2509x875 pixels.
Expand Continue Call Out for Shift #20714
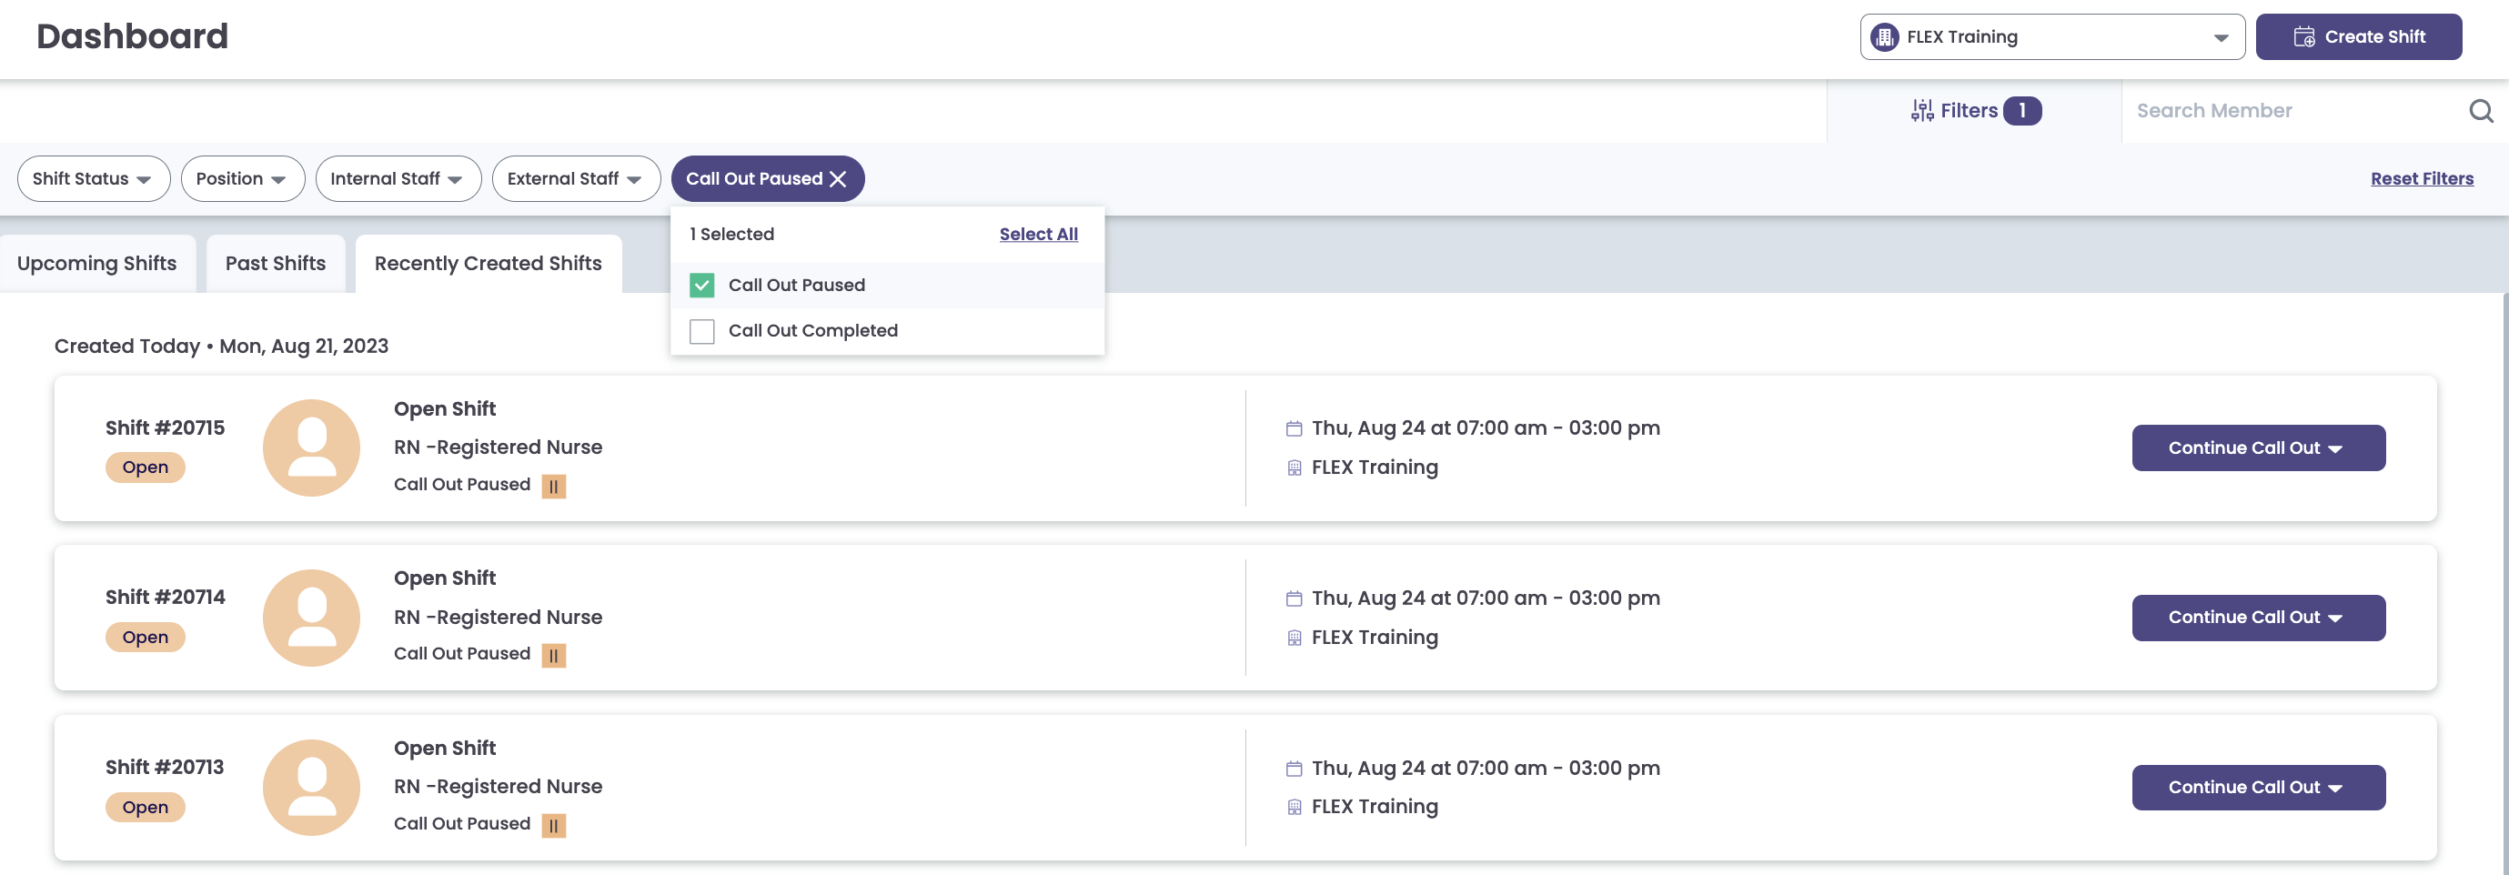pos(2258,618)
